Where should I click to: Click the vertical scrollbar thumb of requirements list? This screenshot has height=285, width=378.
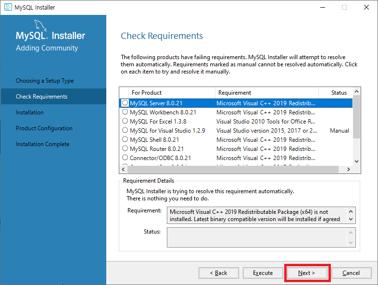pyautogui.click(x=356, y=117)
